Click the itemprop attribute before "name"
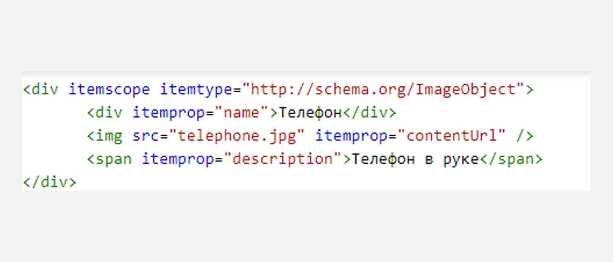 tap(169, 113)
